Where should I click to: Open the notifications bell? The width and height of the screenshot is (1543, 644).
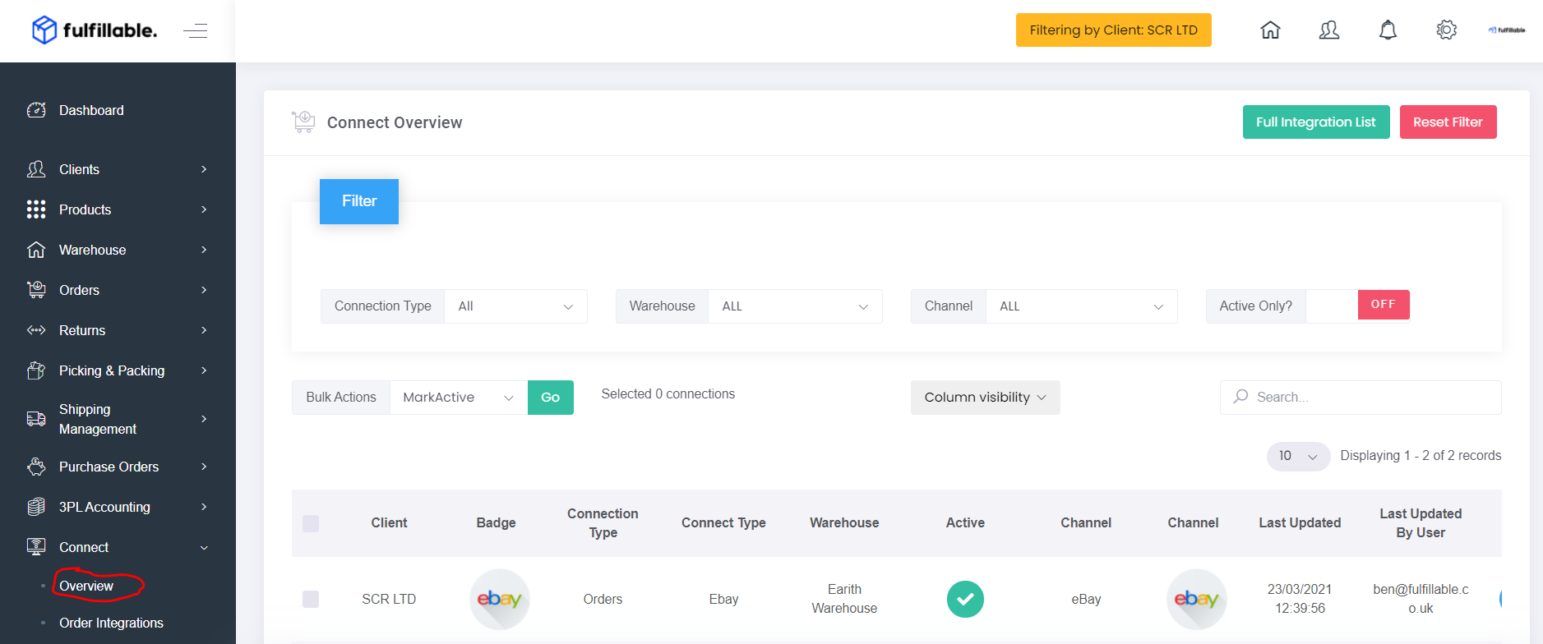click(1388, 30)
